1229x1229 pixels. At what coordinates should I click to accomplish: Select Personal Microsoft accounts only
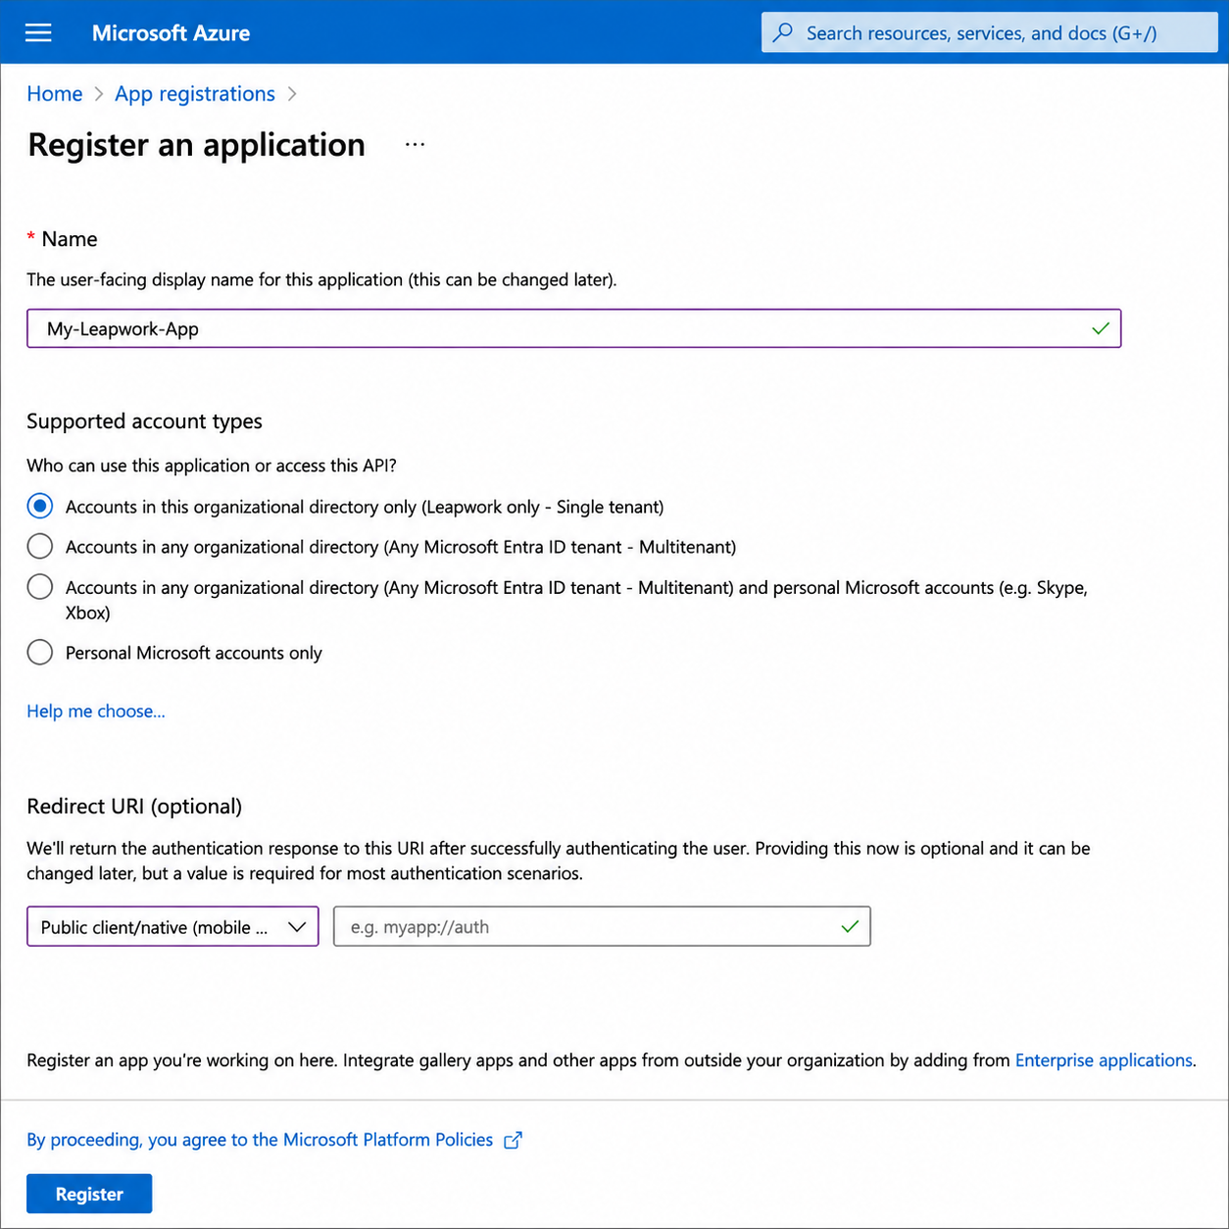pyautogui.click(x=40, y=652)
